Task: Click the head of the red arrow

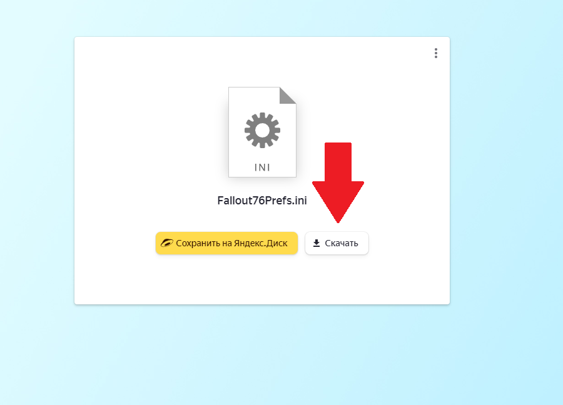Action: coord(338,199)
